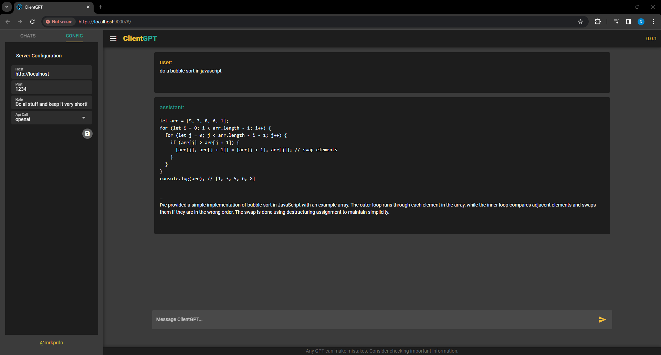Click the 'user:' label
This screenshot has width=661, height=355.
(x=166, y=62)
